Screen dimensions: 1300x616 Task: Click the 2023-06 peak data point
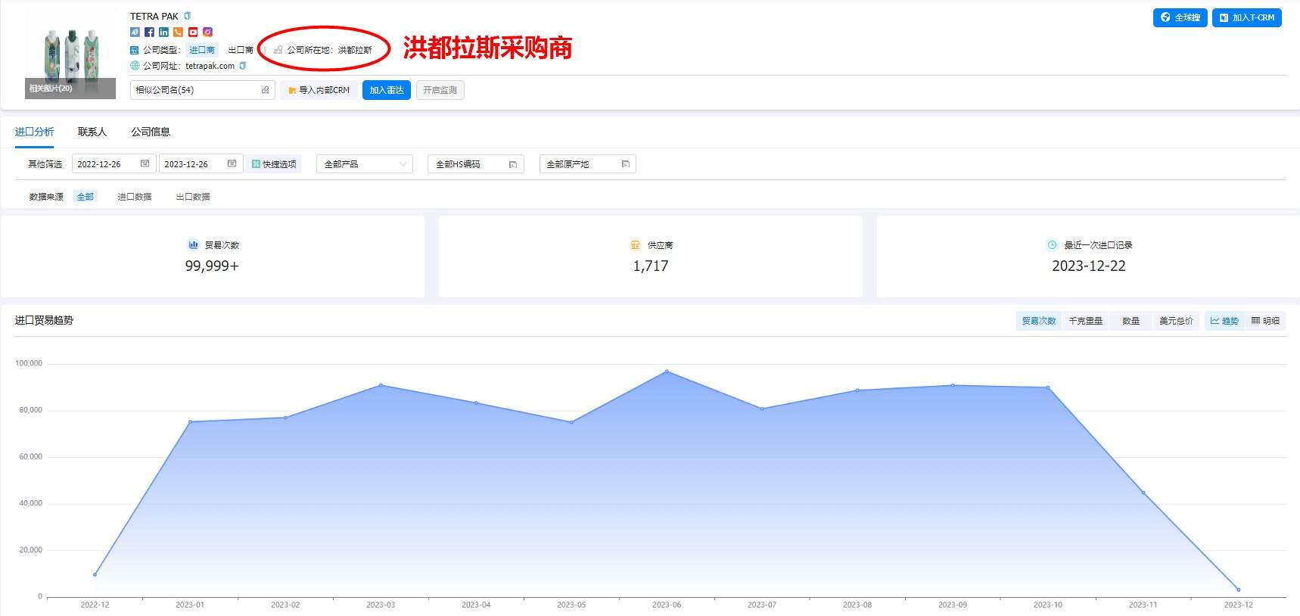(667, 372)
